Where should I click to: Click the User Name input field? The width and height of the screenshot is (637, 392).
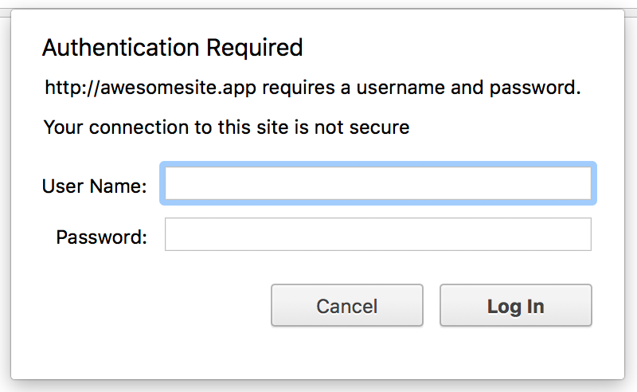[x=378, y=184]
